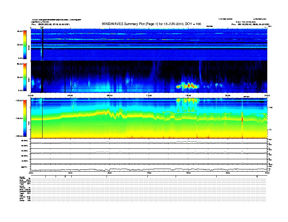Click 24:00 tick label below RAD1 panel
This screenshot has width=288, height=222.
pyautogui.click(x=267, y=95)
